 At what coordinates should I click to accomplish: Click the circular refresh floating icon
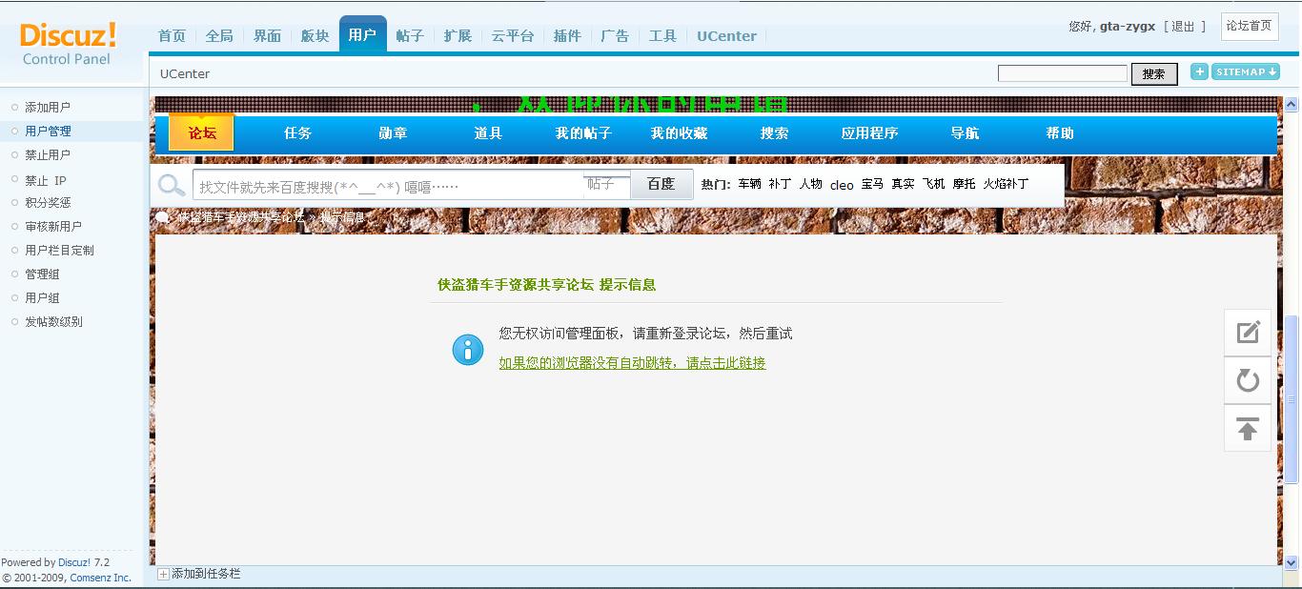coord(1248,381)
